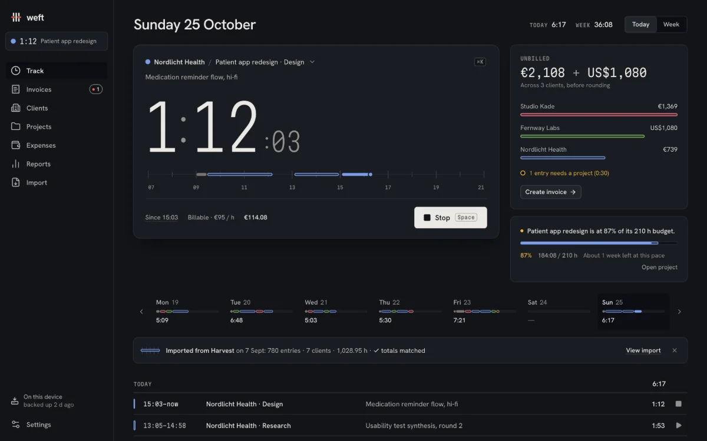Stop the 15:03-now entry
The image size is (707, 441).
[679, 404]
